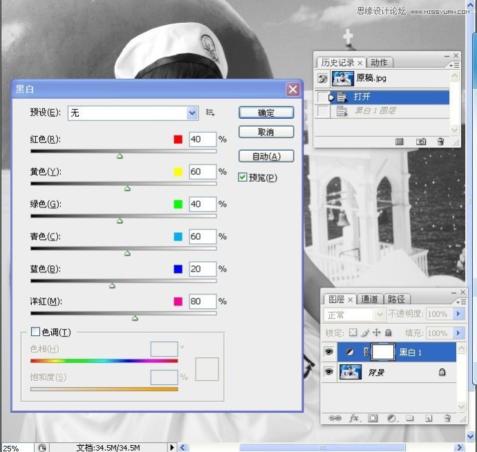Click the 确定 (OK) button
The height and width of the screenshot is (452, 477).
[x=266, y=113]
